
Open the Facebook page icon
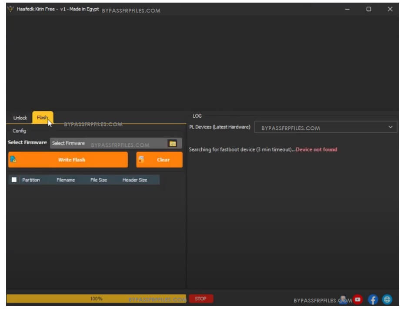tap(373, 299)
